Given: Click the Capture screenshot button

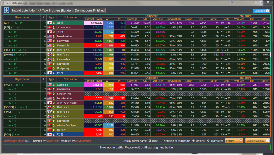Looking at the screenshot, I should [x=261, y=11].
